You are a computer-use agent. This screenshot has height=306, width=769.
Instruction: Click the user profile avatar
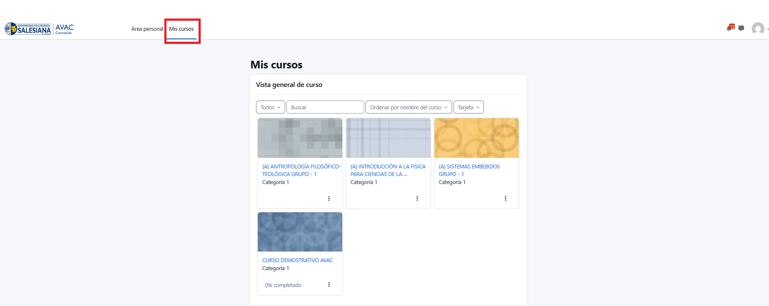(758, 28)
